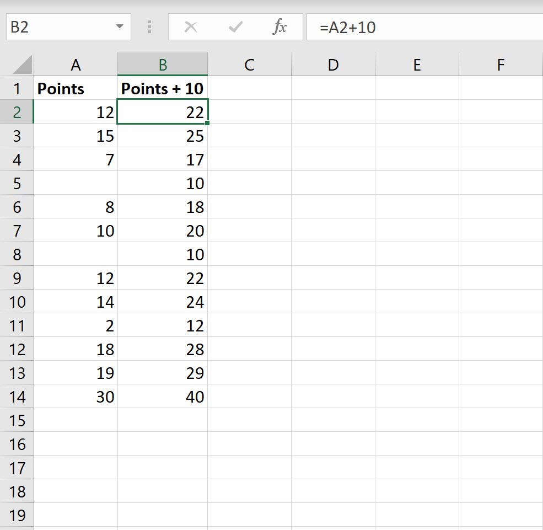Select cell B14 containing 40

(162, 397)
